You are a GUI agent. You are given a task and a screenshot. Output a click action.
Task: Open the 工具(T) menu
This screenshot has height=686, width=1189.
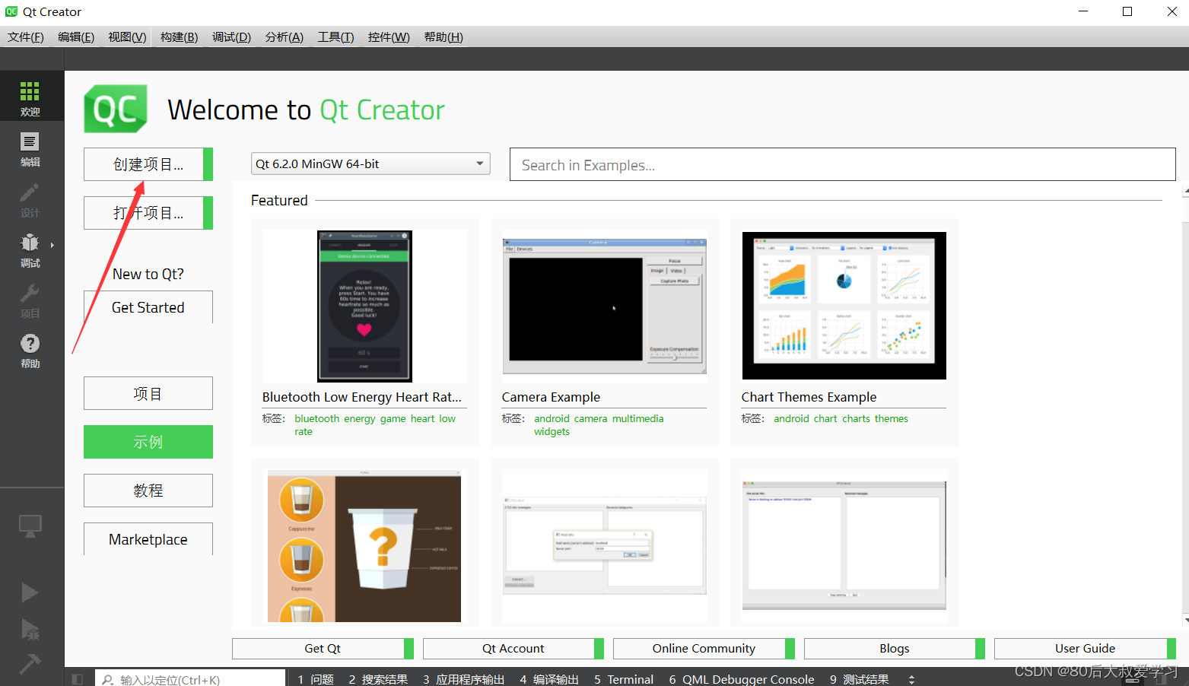pos(335,37)
